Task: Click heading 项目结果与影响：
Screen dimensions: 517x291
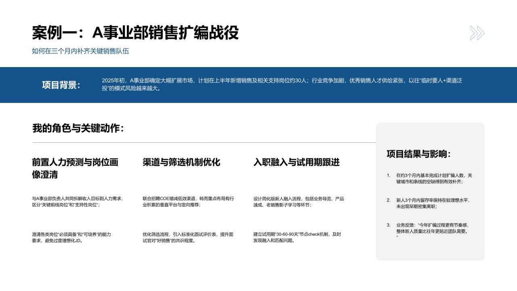Action: 418,154
